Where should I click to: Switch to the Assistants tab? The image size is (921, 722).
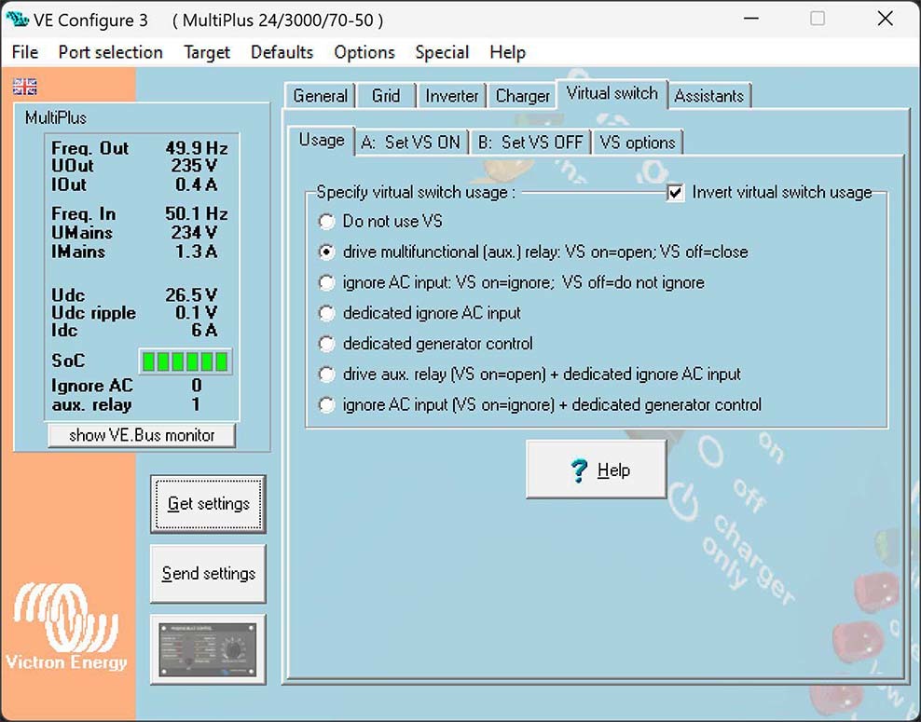(708, 96)
